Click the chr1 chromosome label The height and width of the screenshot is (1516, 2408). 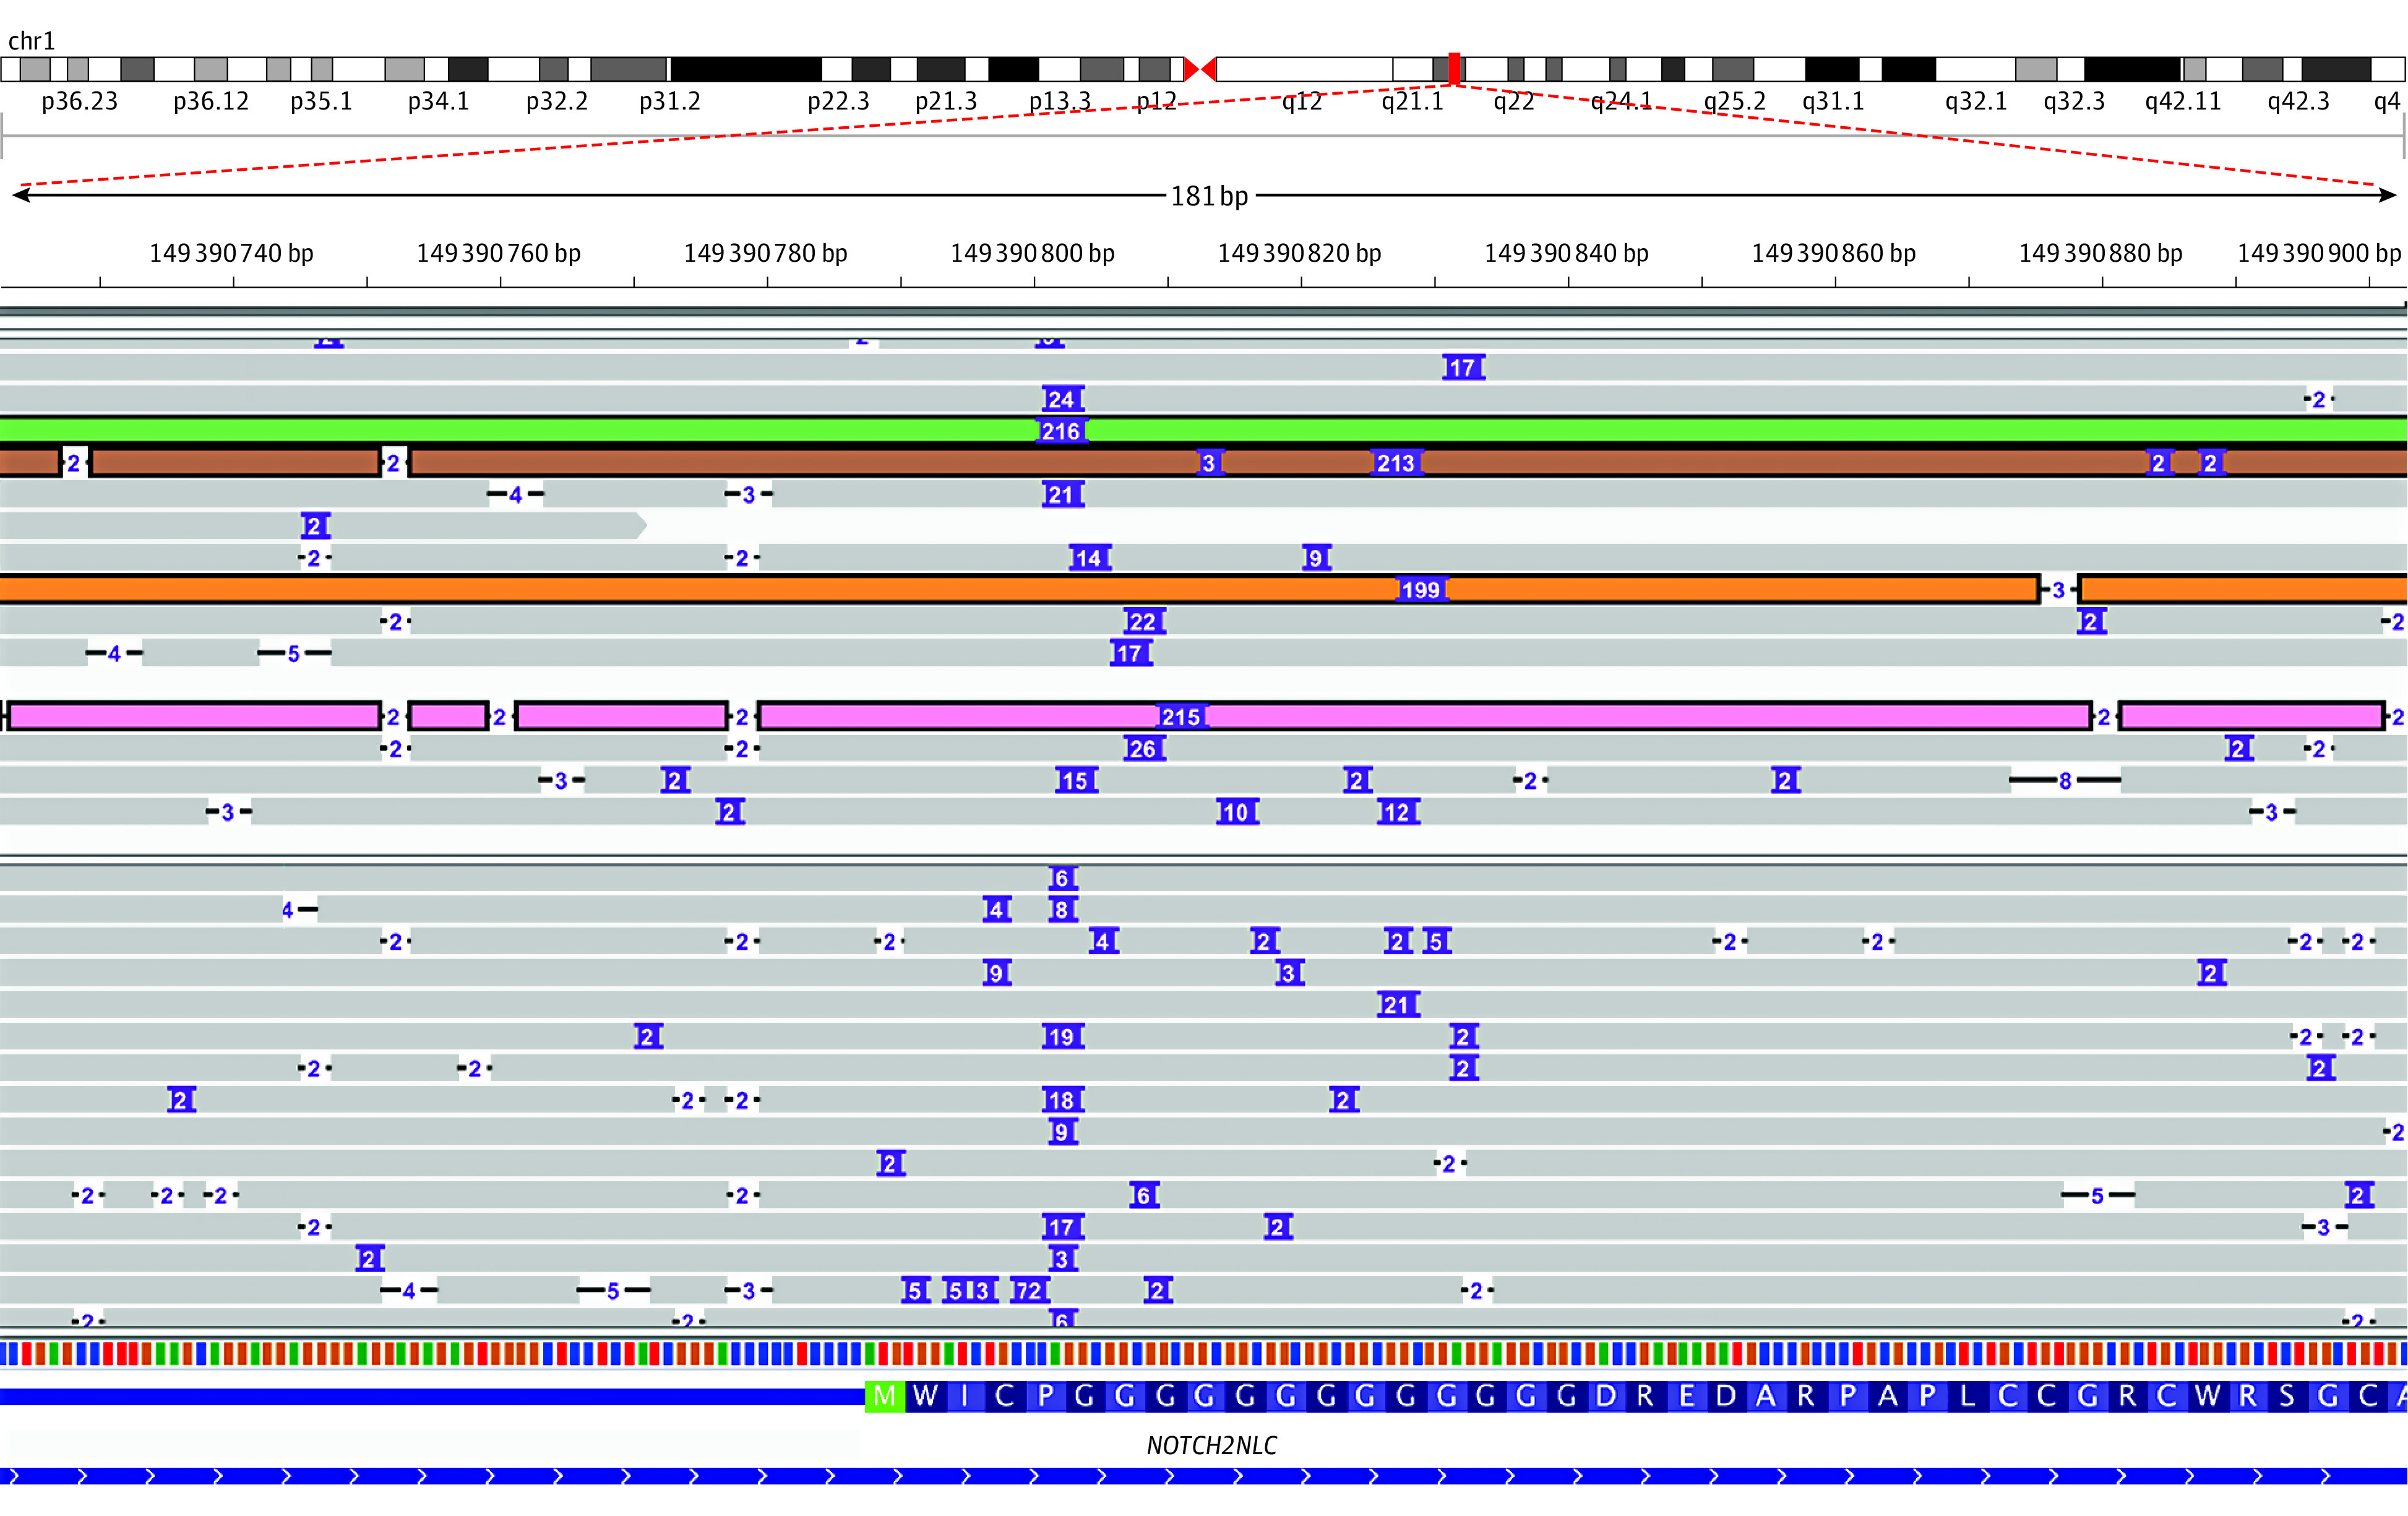pyautogui.click(x=31, y=41)
